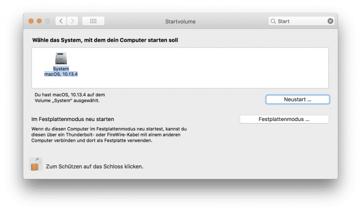Click the "Wähle das System" heading
361x212 pixels.
(106, 39)
